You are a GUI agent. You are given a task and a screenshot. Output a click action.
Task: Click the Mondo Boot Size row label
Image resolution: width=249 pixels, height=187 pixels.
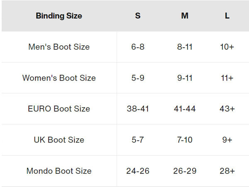tap(59, 171)
